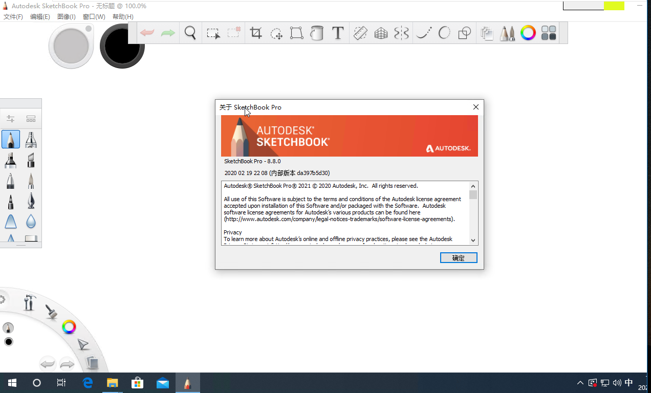Open the 编辑(E) menu
This screenshot has width=651, height=393.
pos(40,17)
